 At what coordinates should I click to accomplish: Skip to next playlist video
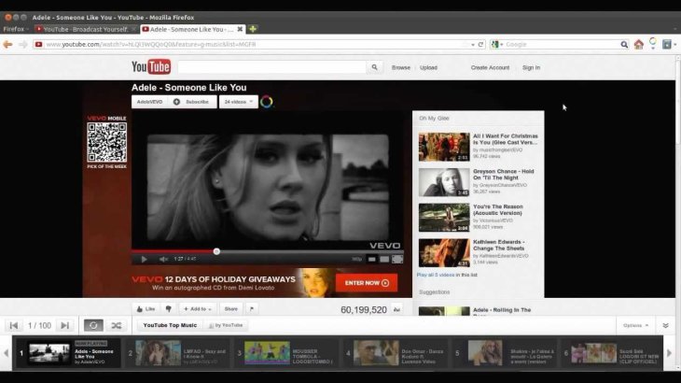[x=65, y=325]
